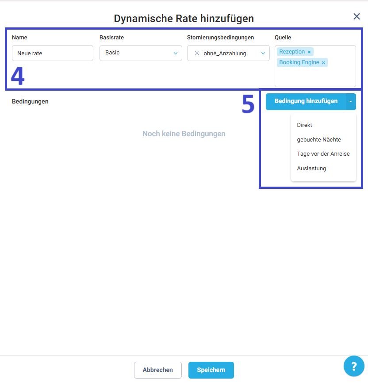Click the Basisrate chevron arrow
This screenshot has height=383, width=368.
point(175,53)
